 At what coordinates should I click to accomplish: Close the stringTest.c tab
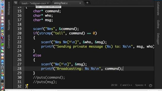click(x=80, y=3)
